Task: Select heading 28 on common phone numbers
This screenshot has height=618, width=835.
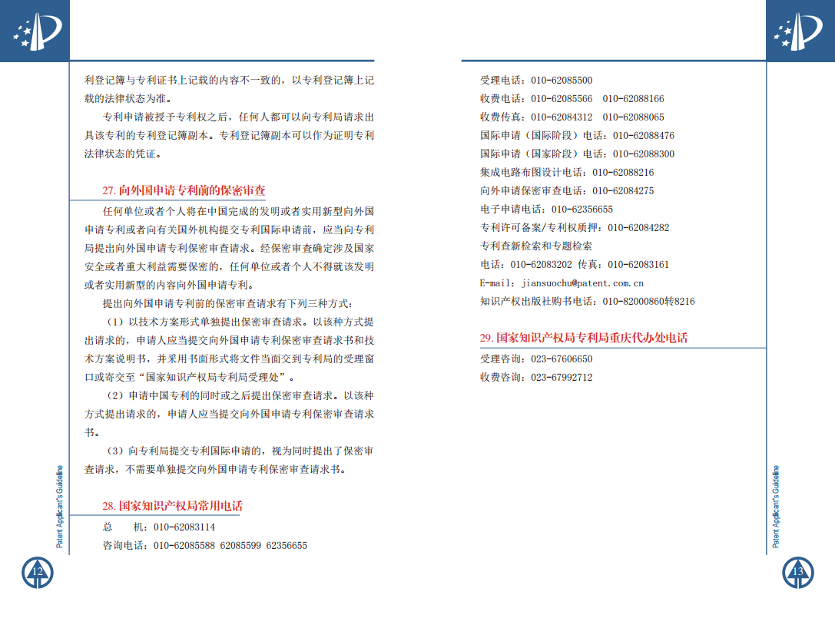Action: pyautogui.click(x=172, y=506)
